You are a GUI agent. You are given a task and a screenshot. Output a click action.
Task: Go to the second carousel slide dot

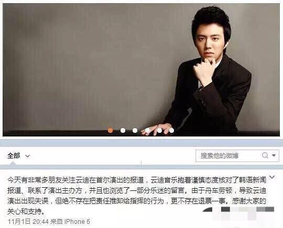pos(123,130)
